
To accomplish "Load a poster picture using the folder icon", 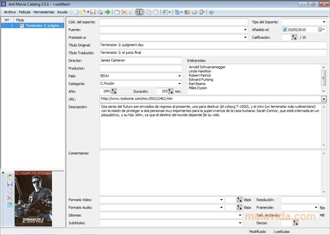I will click(x=10, y=177).
